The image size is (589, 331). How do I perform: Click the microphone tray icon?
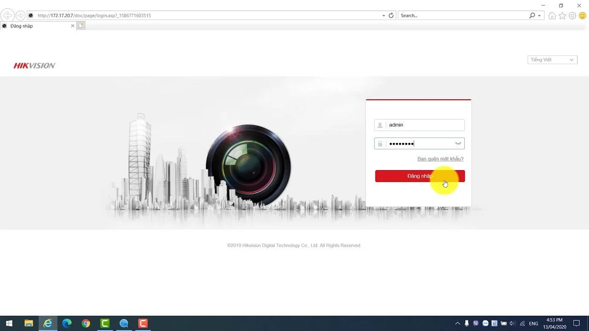(467, 324)
